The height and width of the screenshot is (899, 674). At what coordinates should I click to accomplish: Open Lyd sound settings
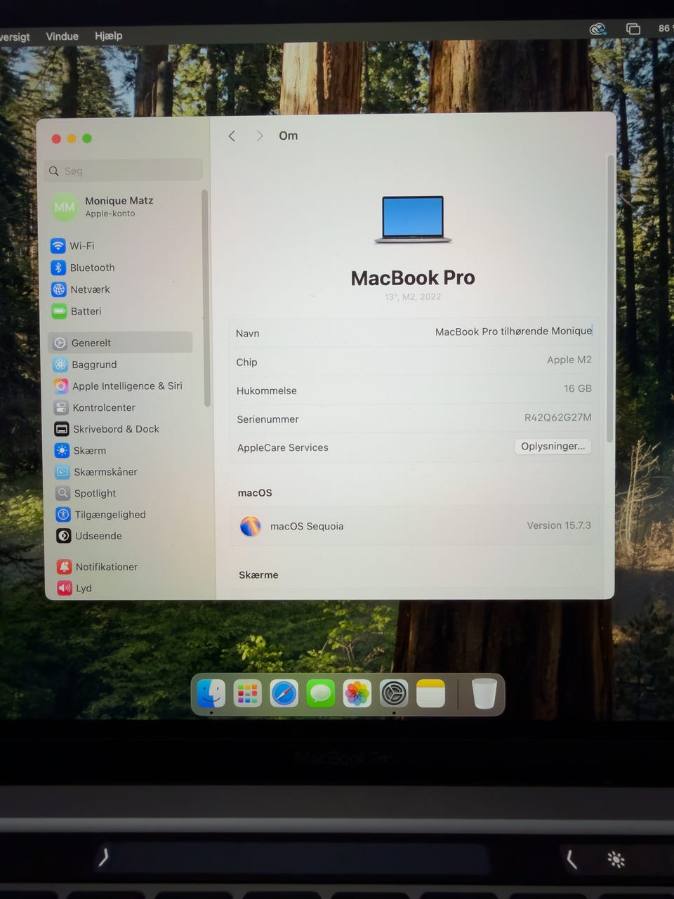[x=74, y=589]
